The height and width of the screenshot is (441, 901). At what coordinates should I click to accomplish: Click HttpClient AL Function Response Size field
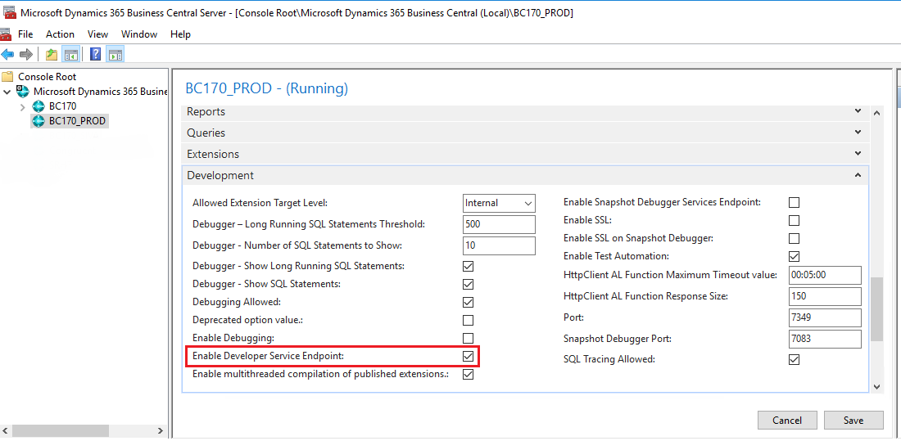(825, 296)
